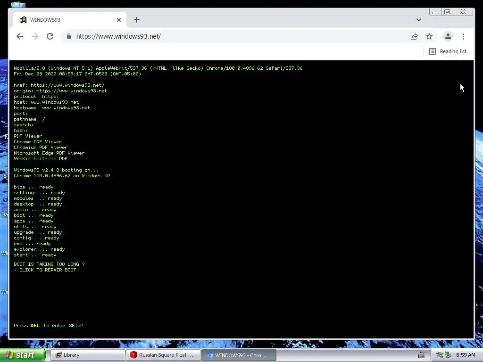483x362 pixels.
Task: Share this page using share icon
Action: (x=414, y=36)
